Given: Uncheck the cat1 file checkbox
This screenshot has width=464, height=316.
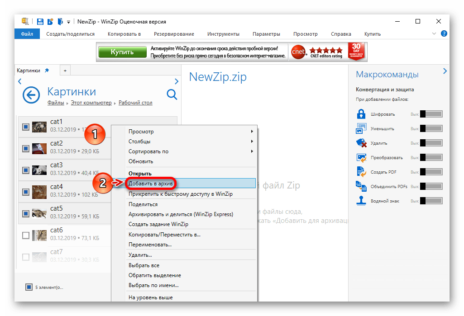Looking at the screenshot, I should point(26,127).
